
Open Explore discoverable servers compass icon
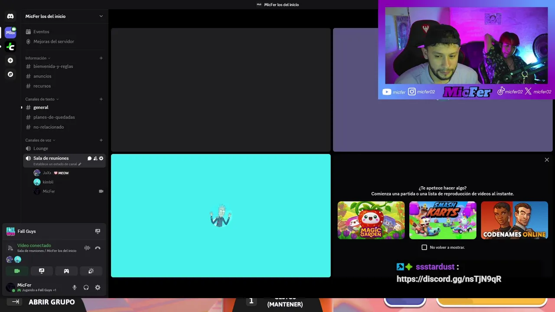pyautogui.click(x=10, y=74)
